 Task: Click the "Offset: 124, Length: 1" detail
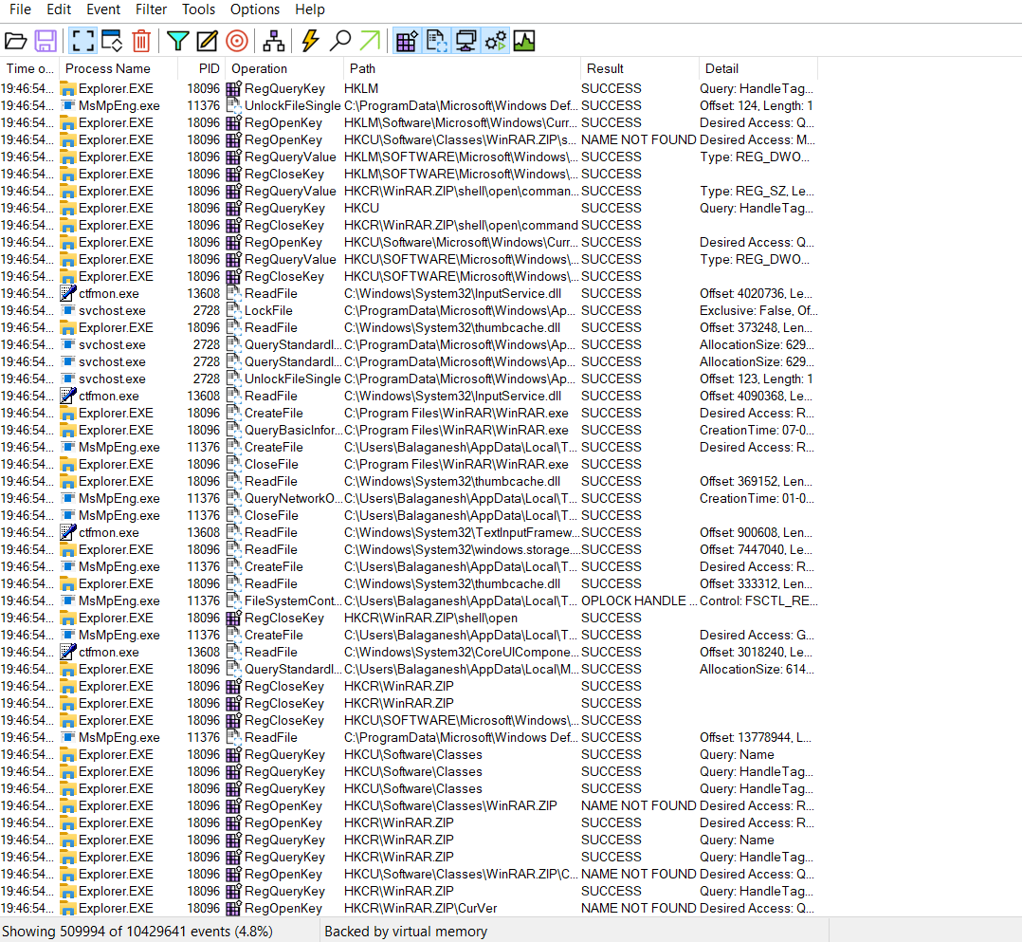coord(757,105)
